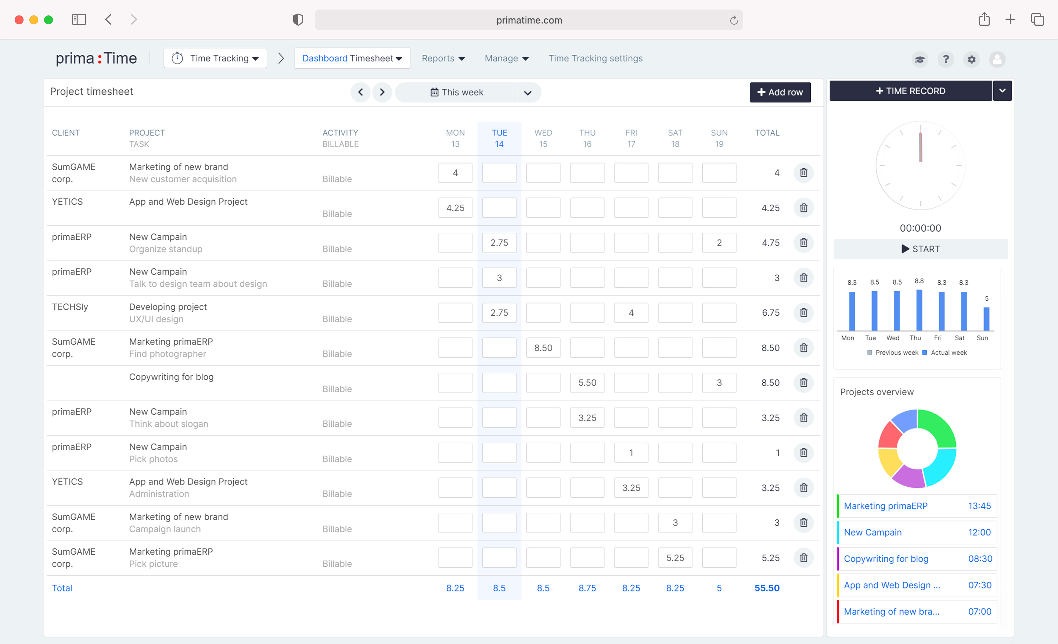
Task: Toggle the Safari sidebar panel
Action: [79, 20]
